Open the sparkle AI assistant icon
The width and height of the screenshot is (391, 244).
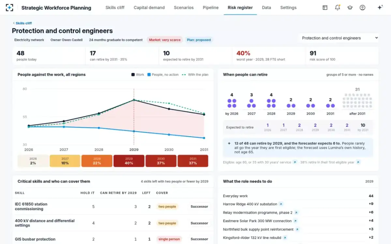[x=380, y=7]
